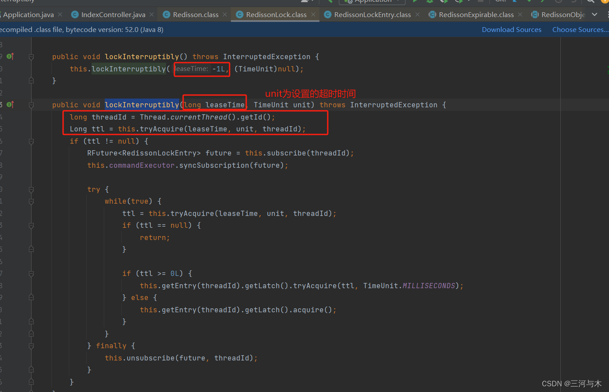Screen dimensions: 609x392
Task: Click 'InterruptedException' on the first method signature
Action: [x=267, y=57]
